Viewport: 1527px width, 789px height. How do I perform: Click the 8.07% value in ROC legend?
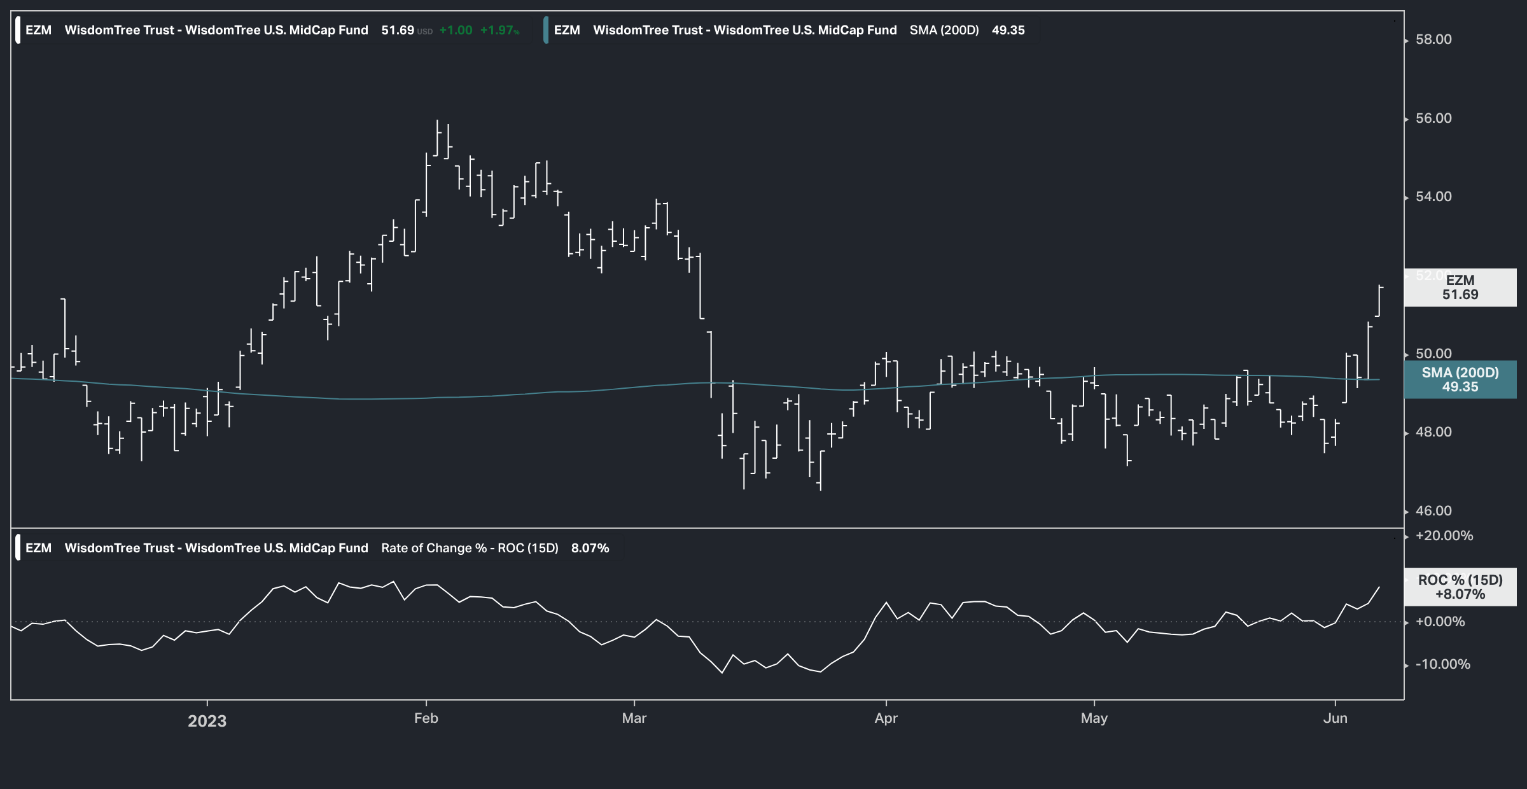(590, 548)
